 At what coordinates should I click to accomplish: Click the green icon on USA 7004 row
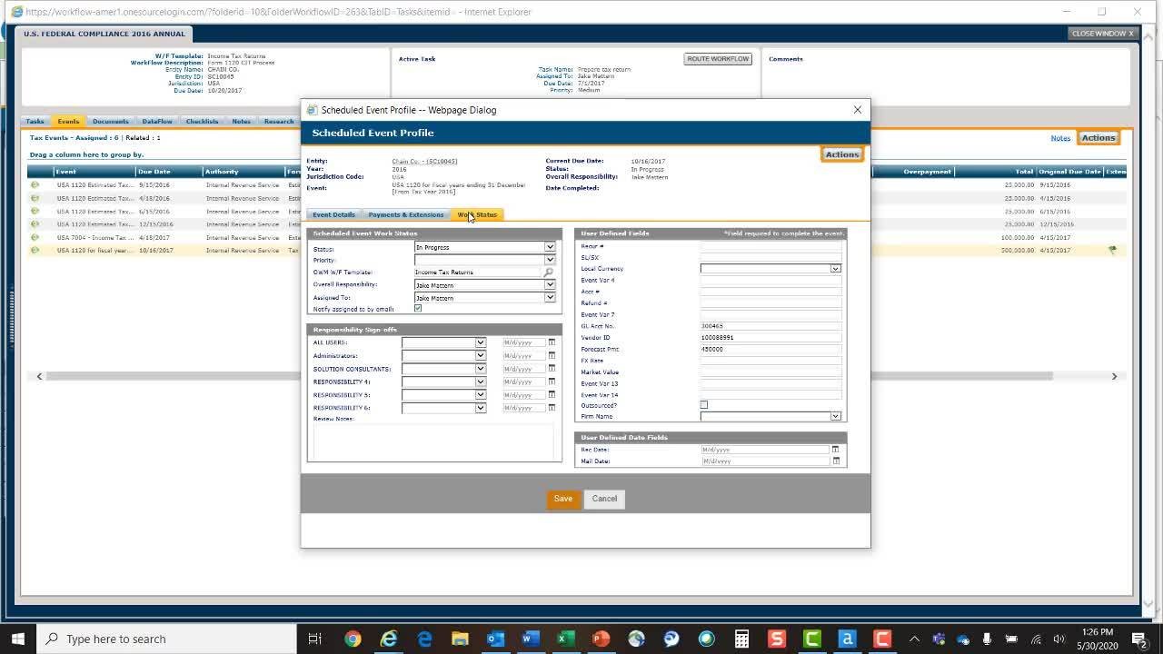(x=35, y=237)
